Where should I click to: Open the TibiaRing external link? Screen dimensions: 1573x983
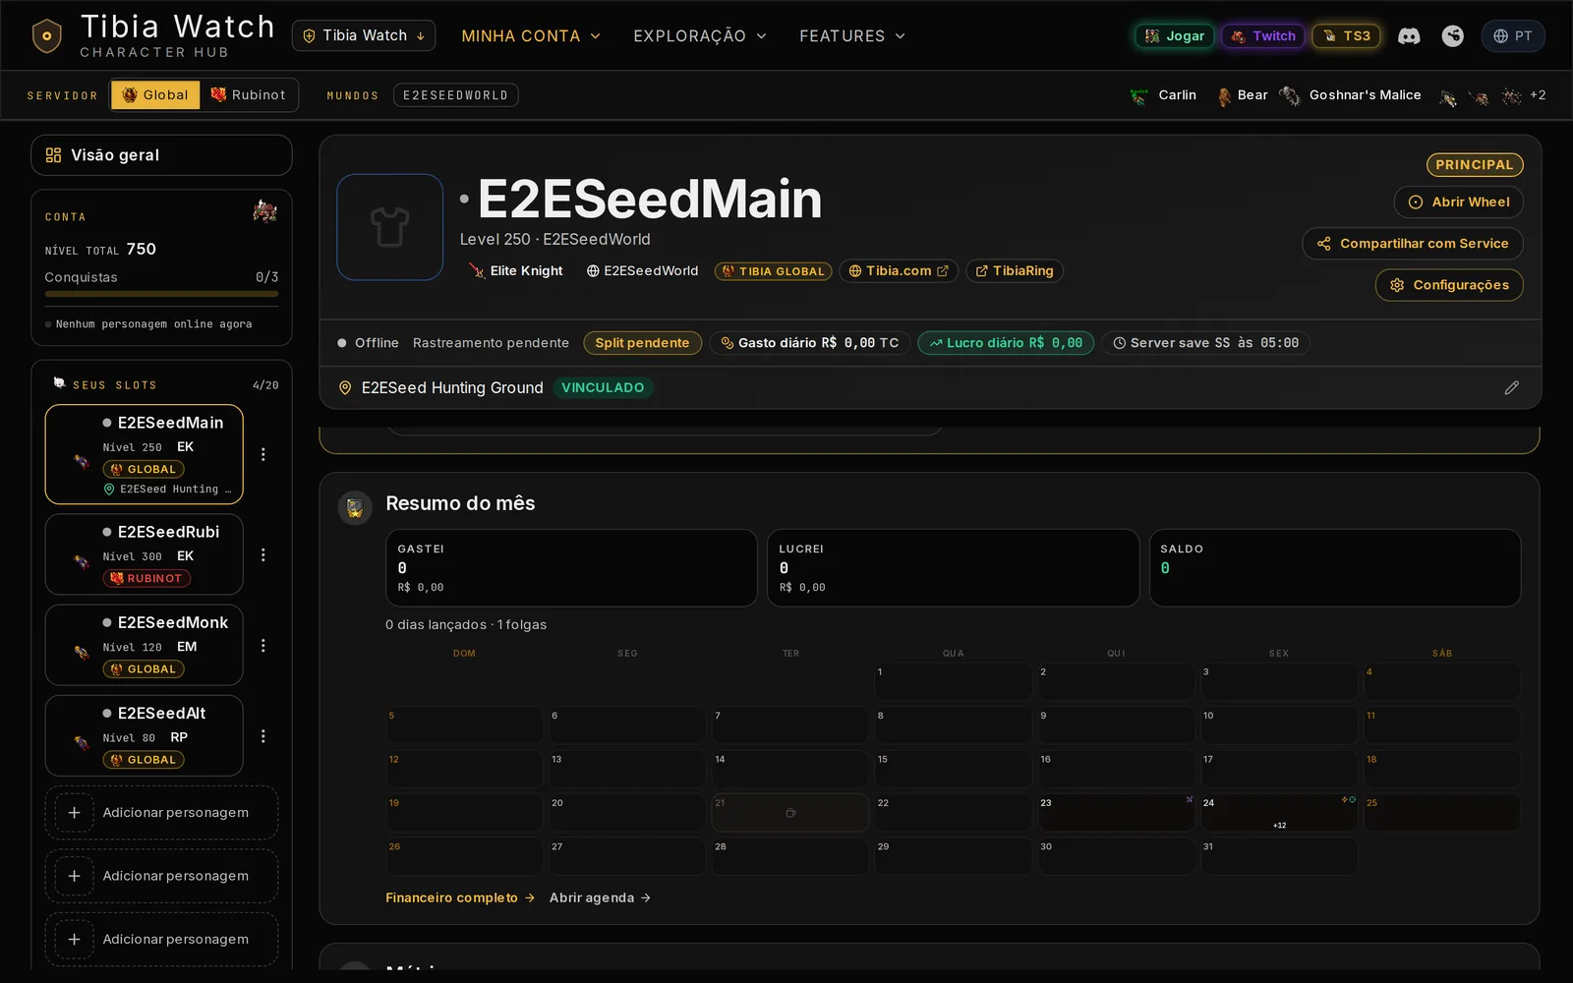pyautogui.click(x=1015, y=271)
